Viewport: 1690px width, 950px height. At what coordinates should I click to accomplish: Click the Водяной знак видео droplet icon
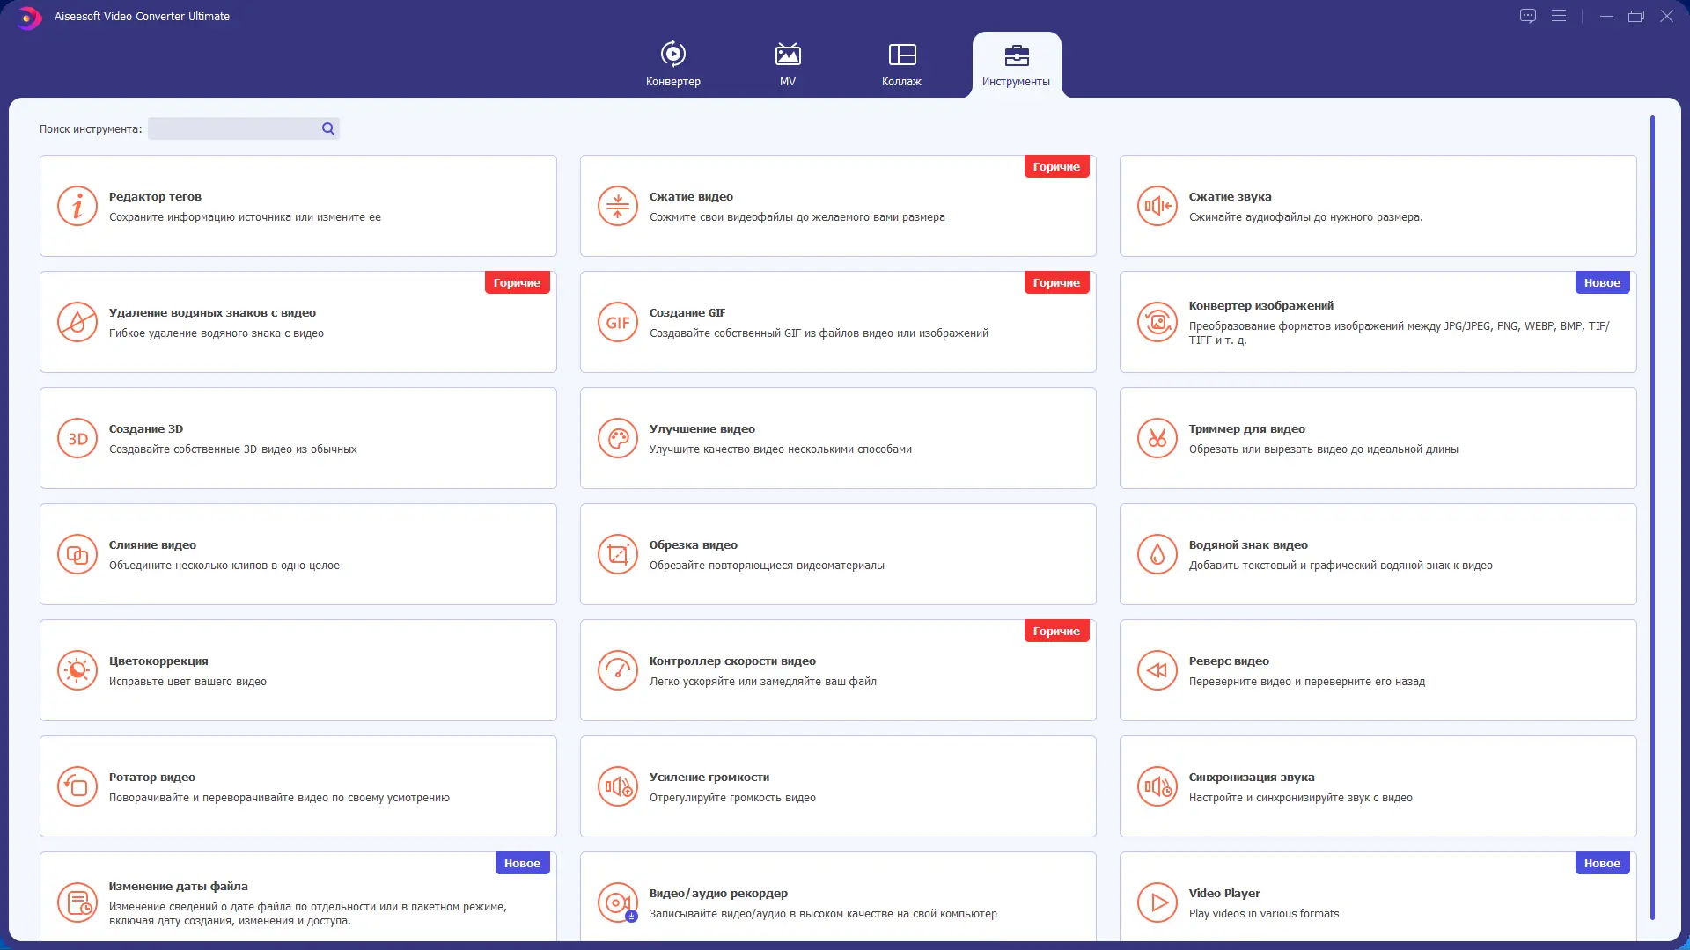(1157, 555)
